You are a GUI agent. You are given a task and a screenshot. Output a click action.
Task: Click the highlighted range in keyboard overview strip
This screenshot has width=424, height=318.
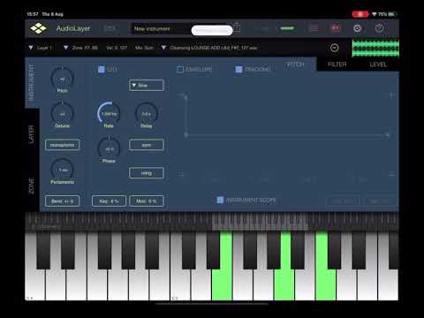click(x=260, y=222)
